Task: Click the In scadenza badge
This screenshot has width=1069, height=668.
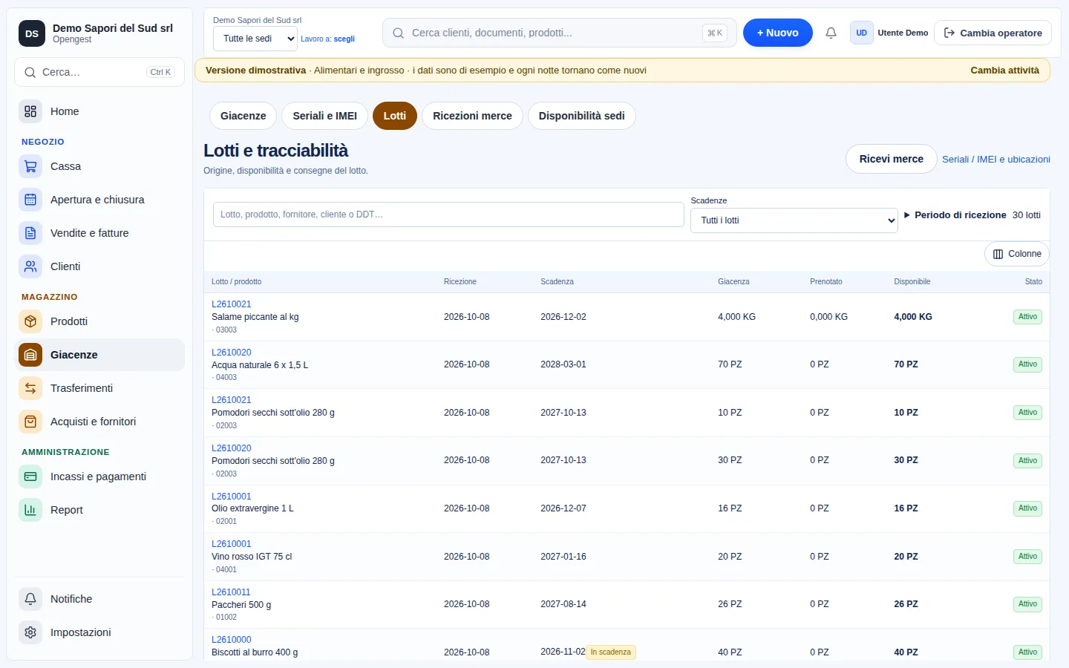Action: click(611, 652)
